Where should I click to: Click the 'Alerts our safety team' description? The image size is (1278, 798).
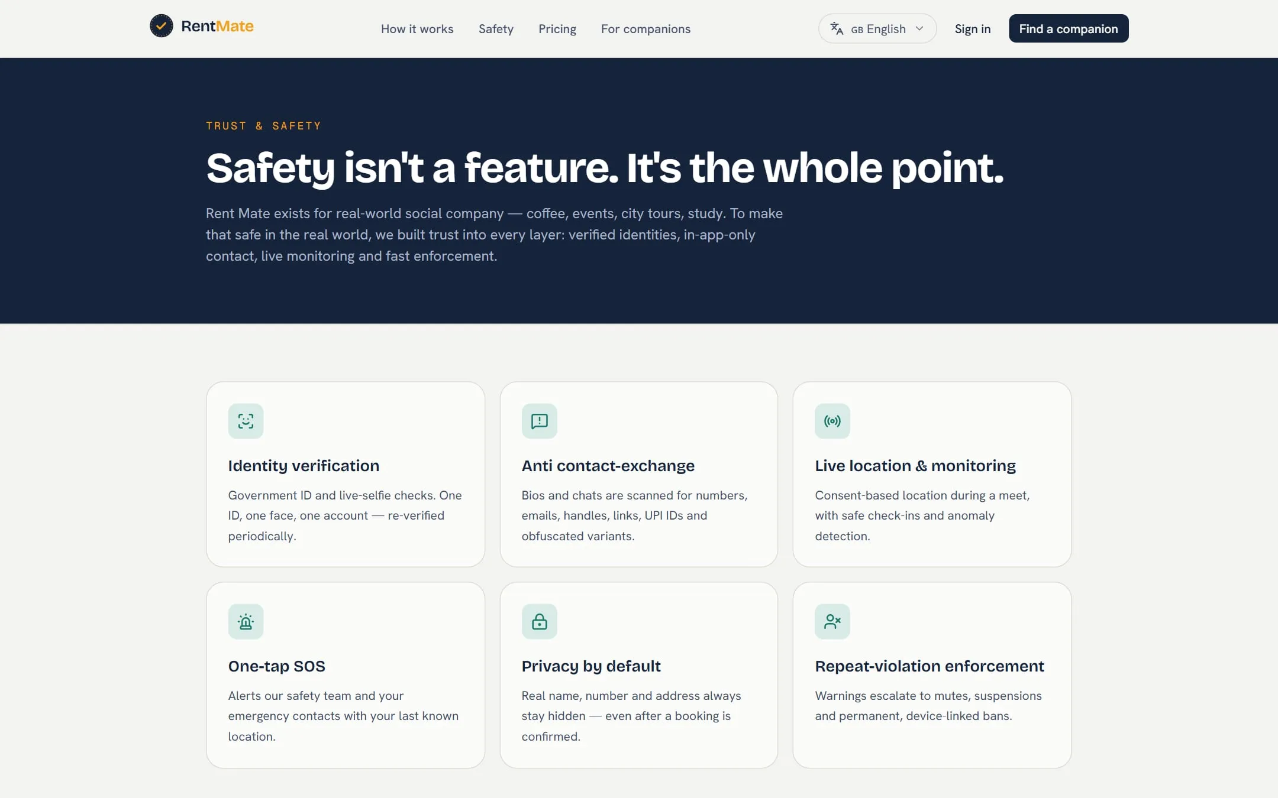[343, 716]
